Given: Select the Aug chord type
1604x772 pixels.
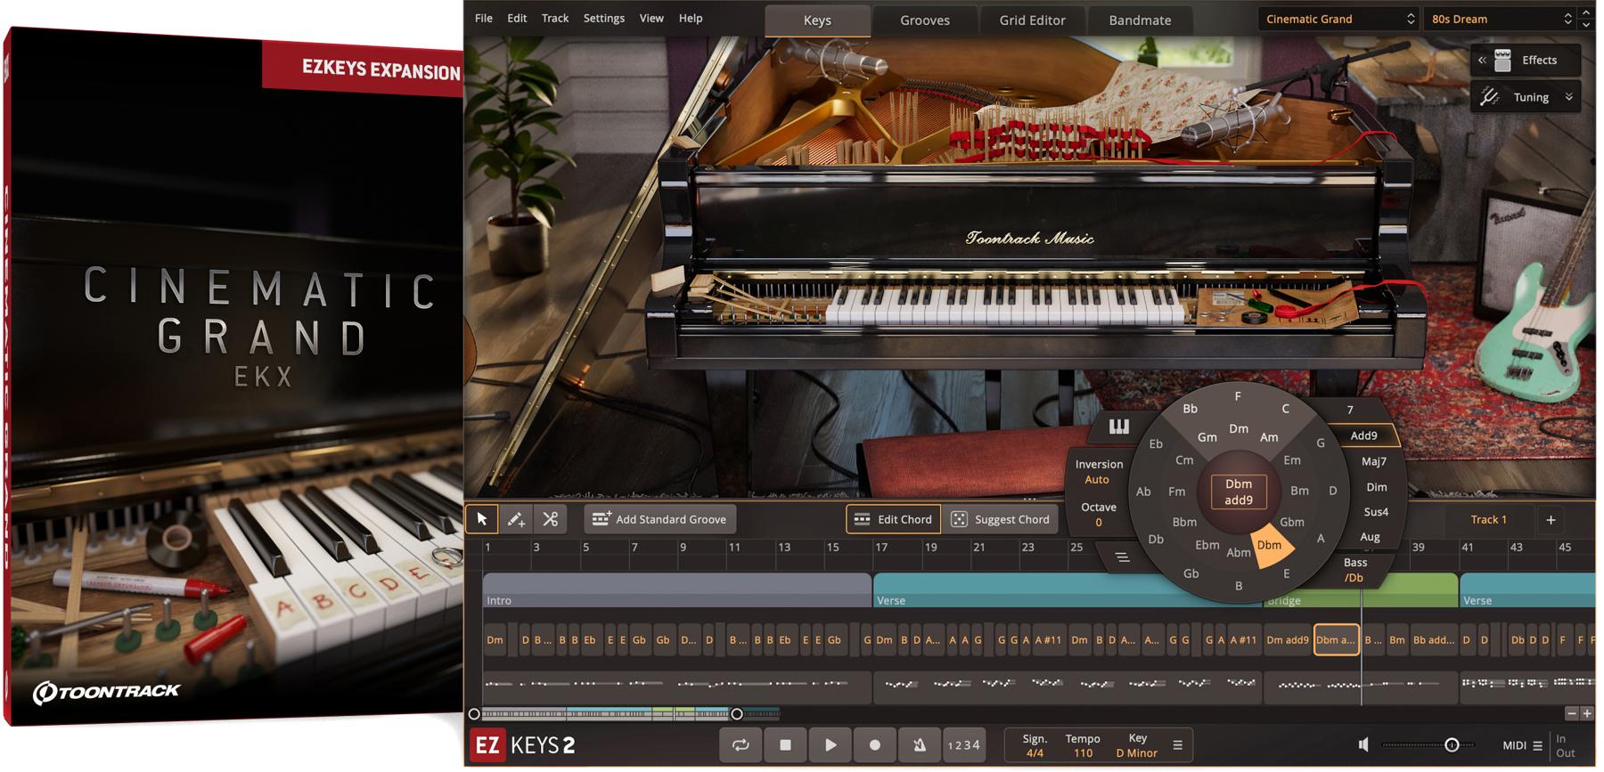Looking at the screenshot, I should coord(1371,537).
